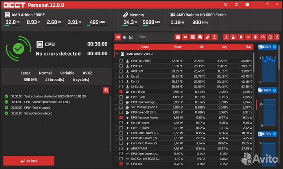Screen dimensions: 283x169
Task: Click the Go back button
Action: click(x=29, y=160)
